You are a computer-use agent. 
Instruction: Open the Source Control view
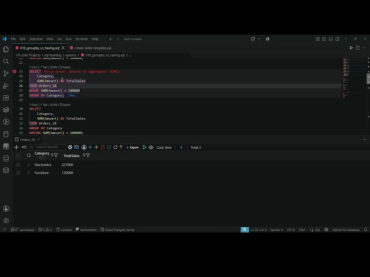6,73
